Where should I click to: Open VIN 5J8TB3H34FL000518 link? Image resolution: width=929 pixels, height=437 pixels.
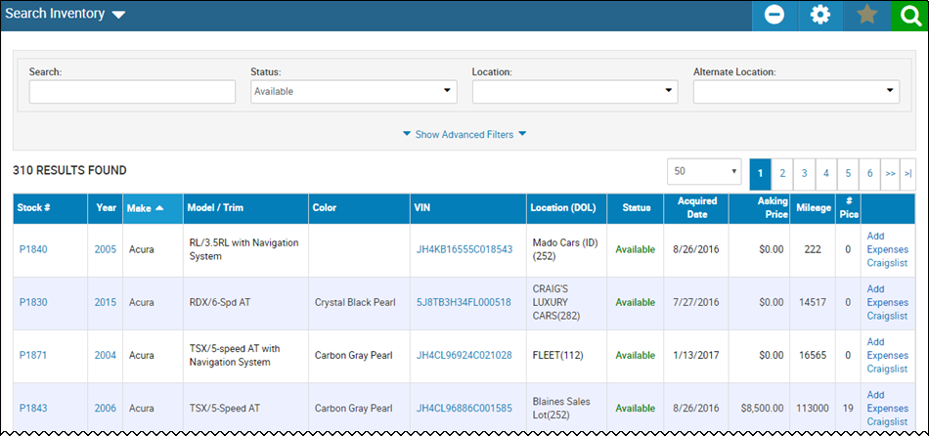click(x=464, y=303)
